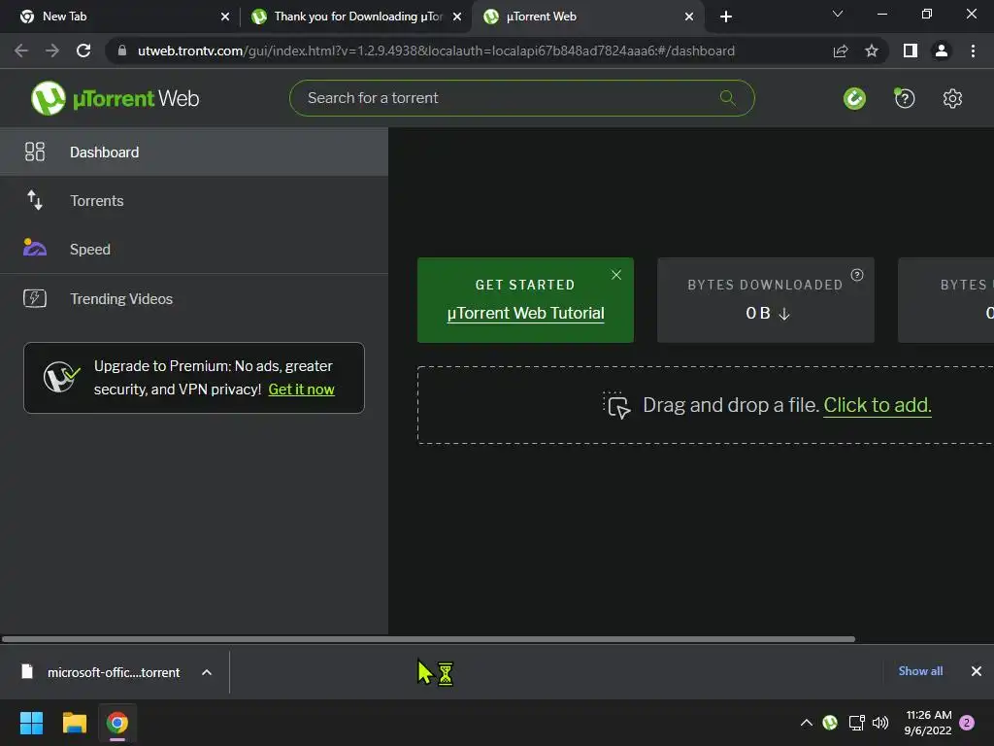Click the Torrents arrows icon
Viewport: 994px width, 746px height.
(x=35, y=200)
